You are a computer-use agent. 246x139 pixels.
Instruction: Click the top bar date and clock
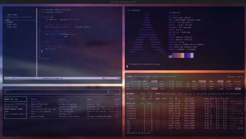point(123,2)
